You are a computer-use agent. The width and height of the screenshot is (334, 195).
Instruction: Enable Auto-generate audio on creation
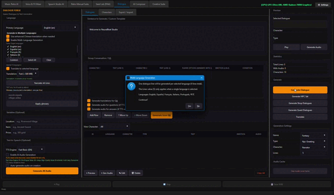pyautogui.click(x=8, y=165)
